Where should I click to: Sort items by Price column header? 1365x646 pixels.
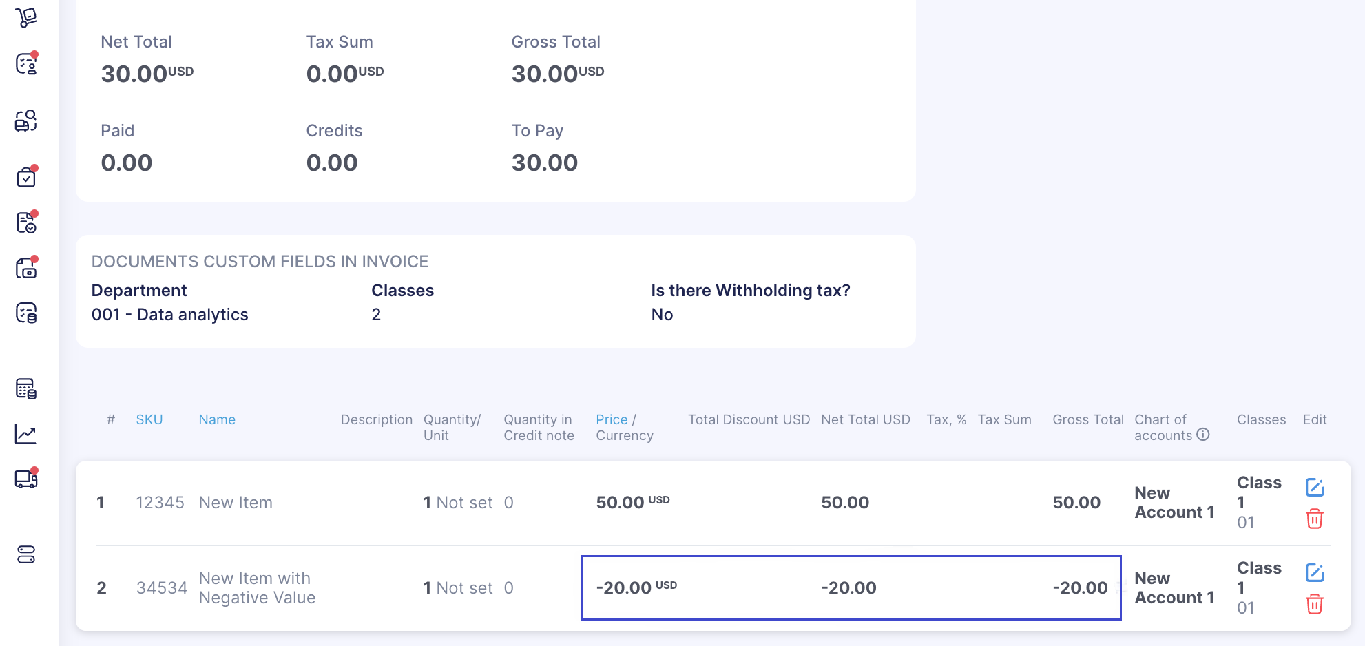tap(612, 419)
